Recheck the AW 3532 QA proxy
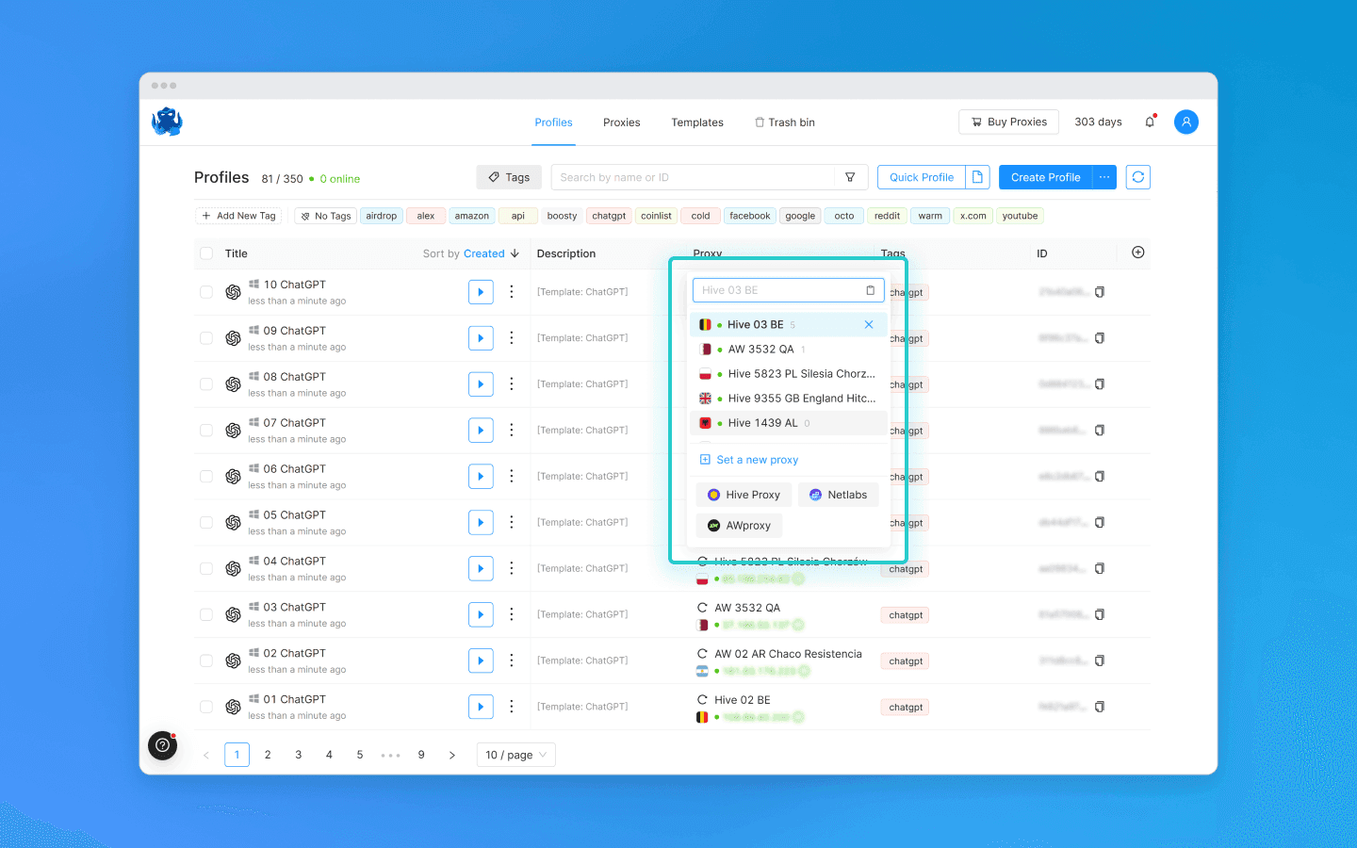The width and height of the screenshot is (1357, 848). [702, 608]
